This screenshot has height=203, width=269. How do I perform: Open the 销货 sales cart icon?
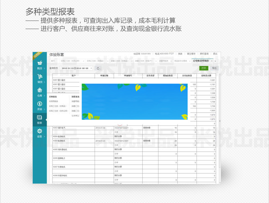point(39,77)
